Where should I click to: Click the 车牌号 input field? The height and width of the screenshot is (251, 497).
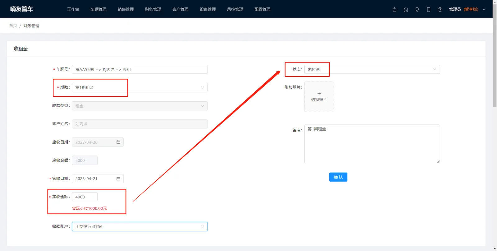tap(140, 69)
